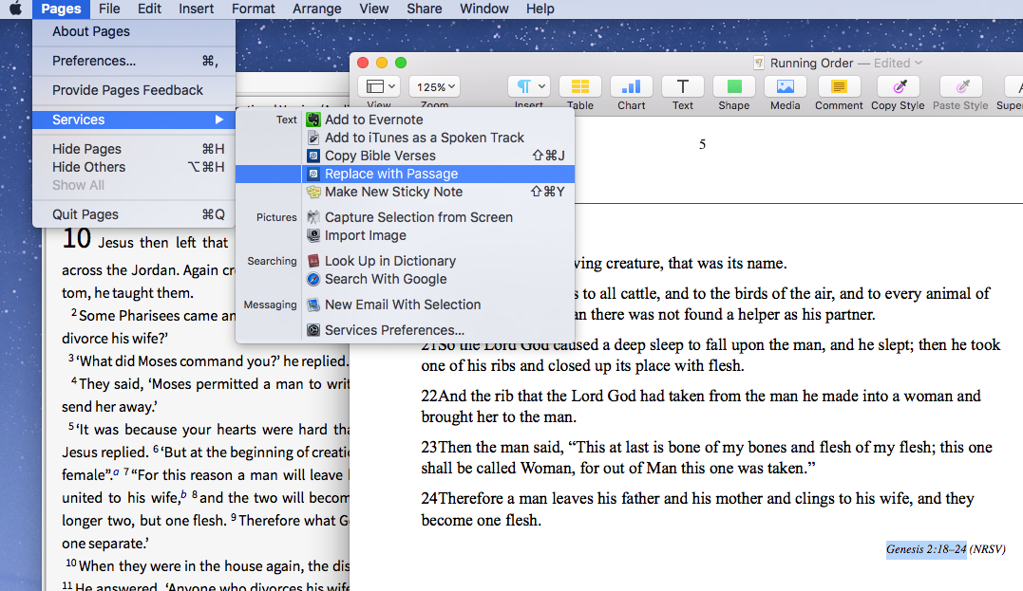Viewport: 1023px width, 591px height.
Task: Click the Copy Bible Verses service icon
Action: point(313,156)
